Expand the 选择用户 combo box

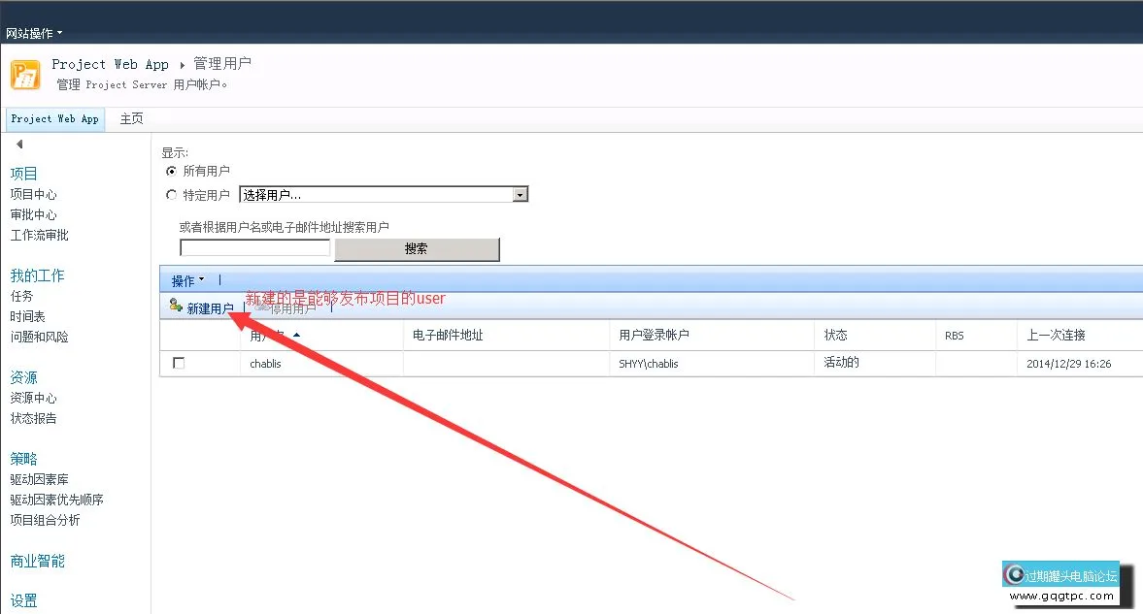(x=521, y=193)
